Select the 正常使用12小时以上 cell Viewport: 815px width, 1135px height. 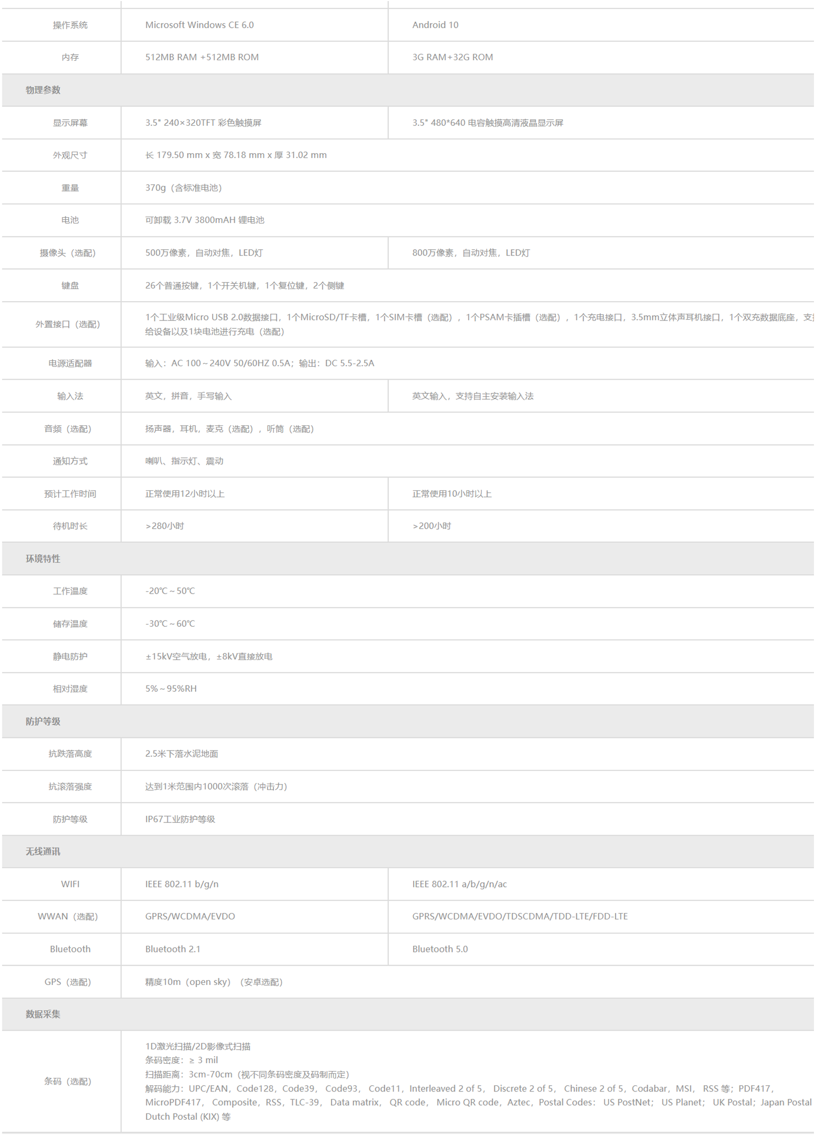185,494
